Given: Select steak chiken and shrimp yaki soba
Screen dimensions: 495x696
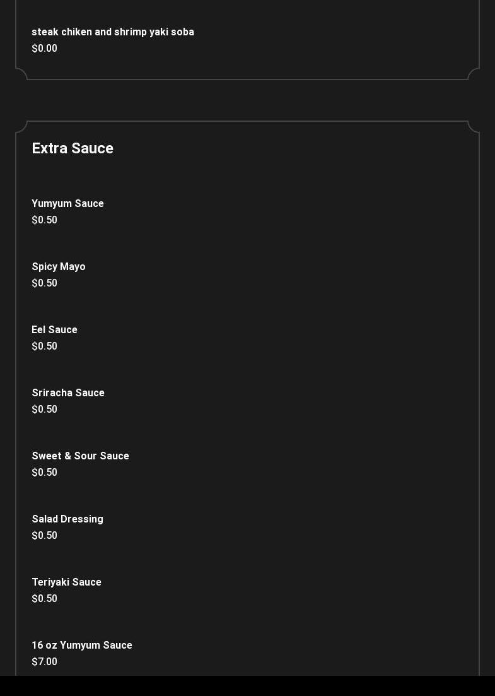Looking at the screenshot, I should (x=113, y=32).
